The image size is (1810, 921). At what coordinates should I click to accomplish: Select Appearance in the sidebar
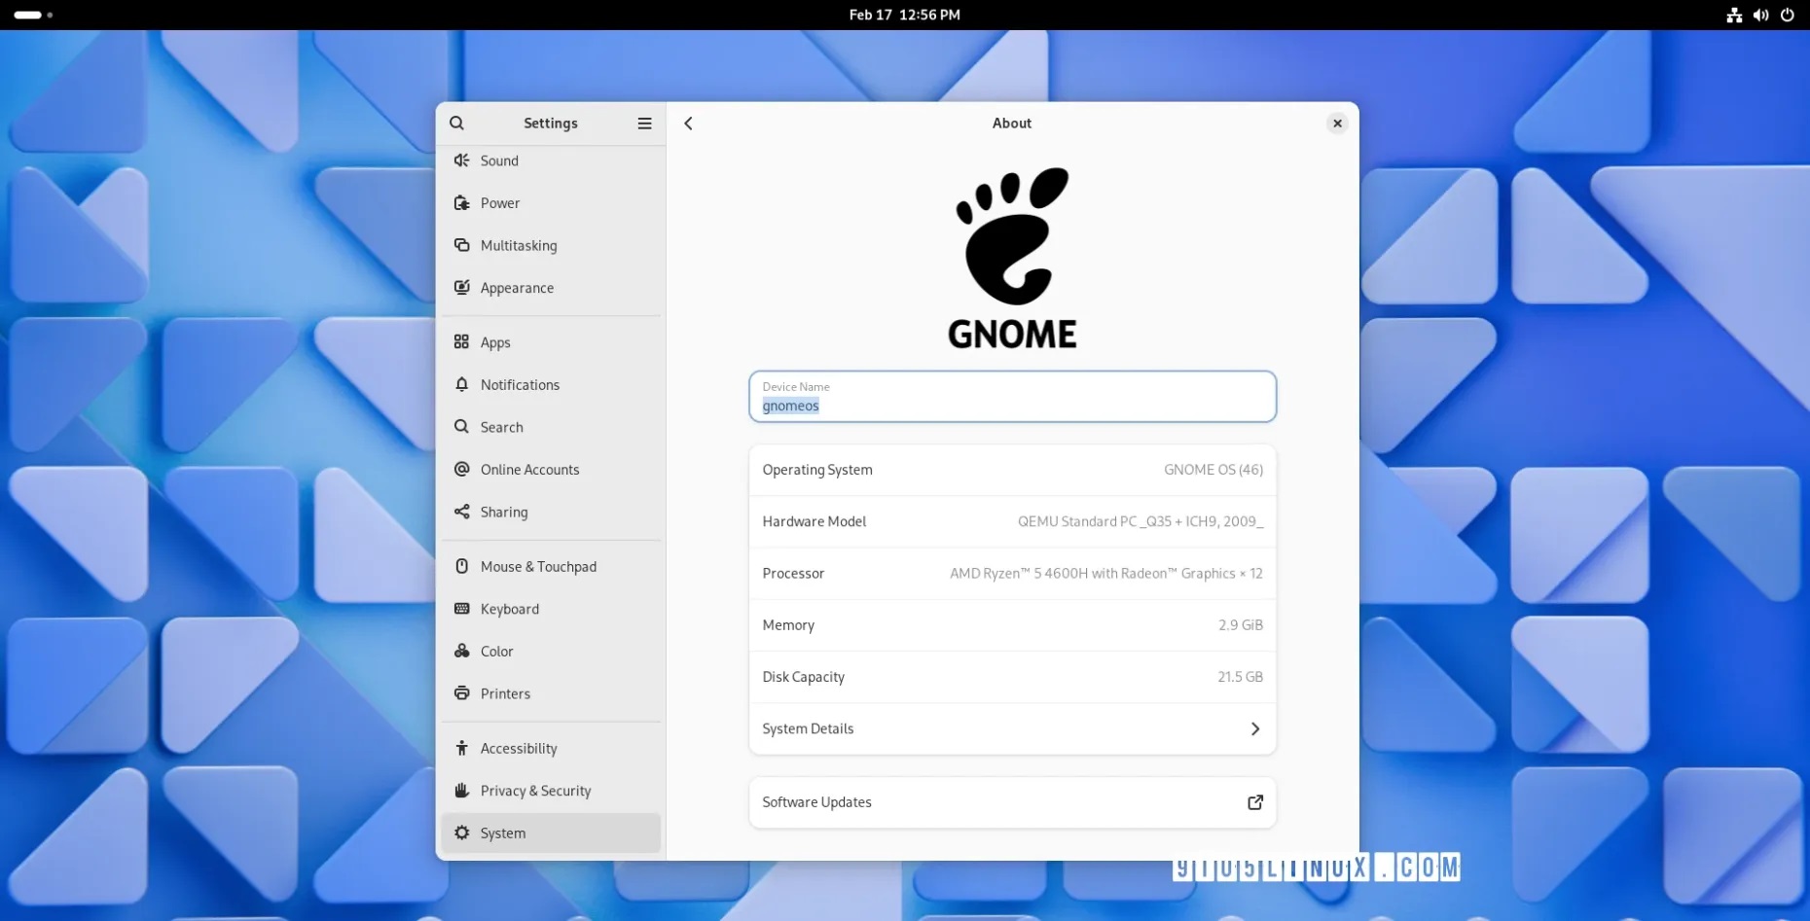tap(551, 288)
